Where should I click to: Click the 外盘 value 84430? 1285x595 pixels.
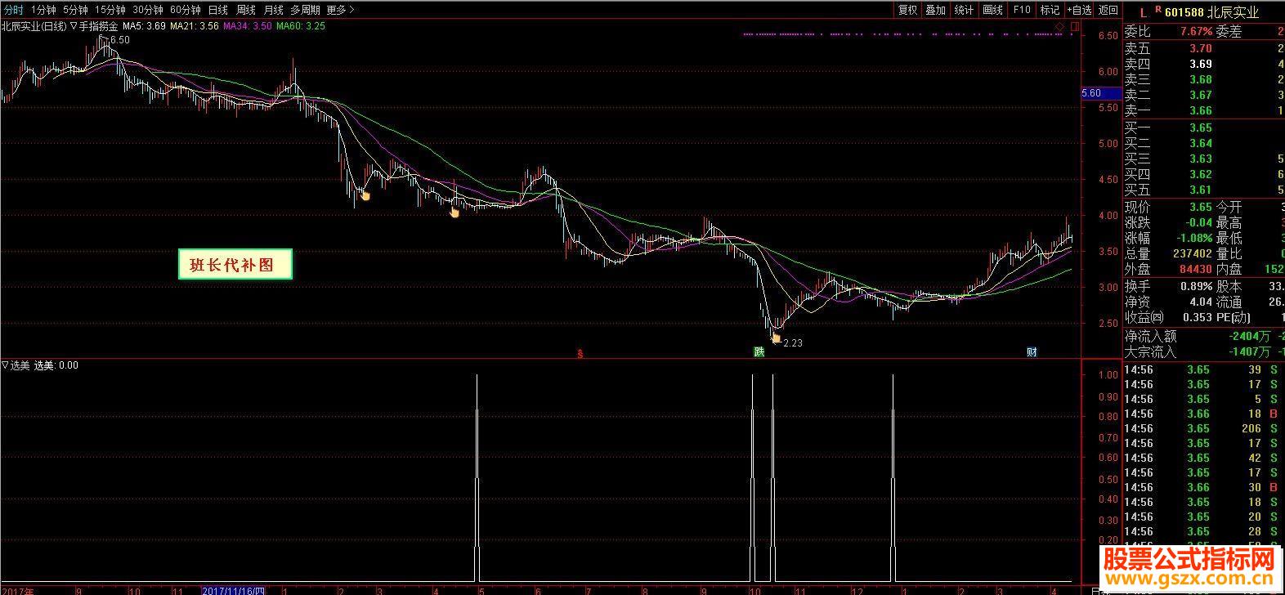click(x=1194, y=269)
